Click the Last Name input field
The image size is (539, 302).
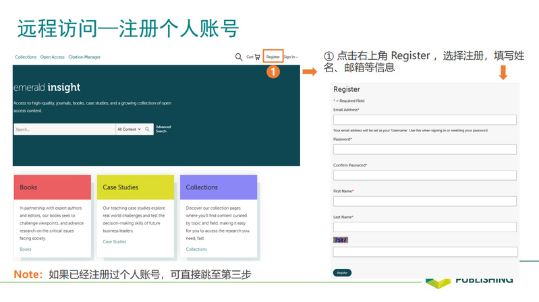point(424,227)
